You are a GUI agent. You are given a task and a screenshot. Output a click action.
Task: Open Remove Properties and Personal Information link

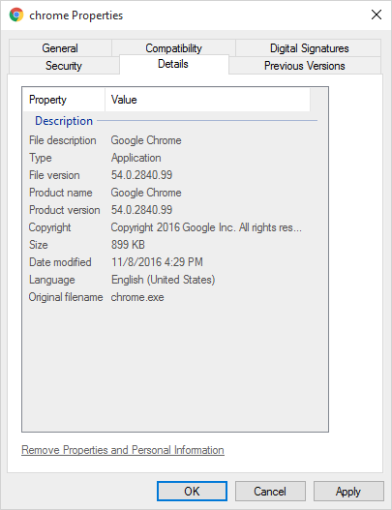point(123,450)
